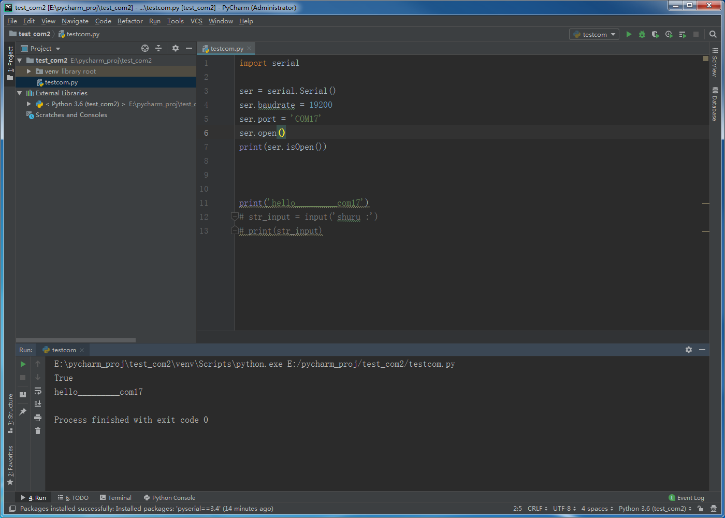Image resolution: width=725 pixels, height=518 pixels.
Task: Switch to the 6: TODO tool window
Action: pos(74,498)
